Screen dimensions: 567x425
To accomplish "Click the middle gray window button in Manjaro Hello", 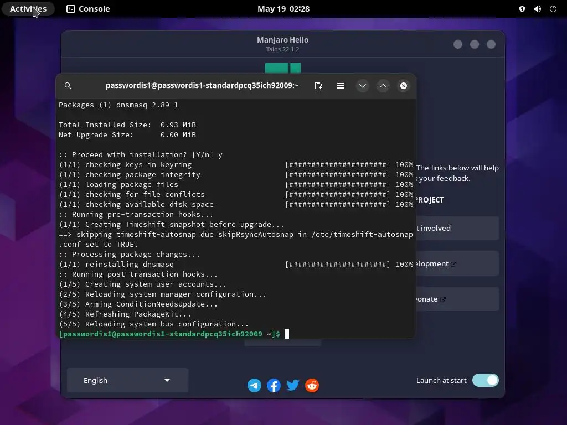I will click(x=475, y=44).
